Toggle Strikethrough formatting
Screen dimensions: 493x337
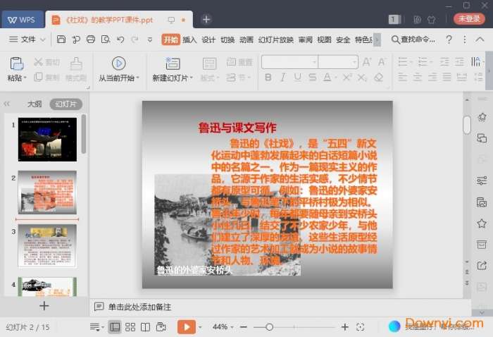312,77
